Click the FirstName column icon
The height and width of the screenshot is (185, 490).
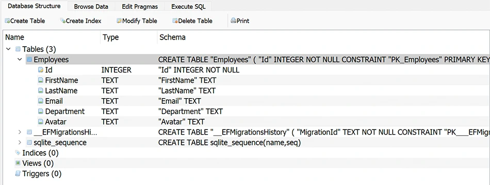point(41,80)
